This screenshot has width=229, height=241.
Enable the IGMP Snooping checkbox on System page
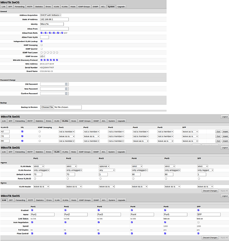(42, 45)
